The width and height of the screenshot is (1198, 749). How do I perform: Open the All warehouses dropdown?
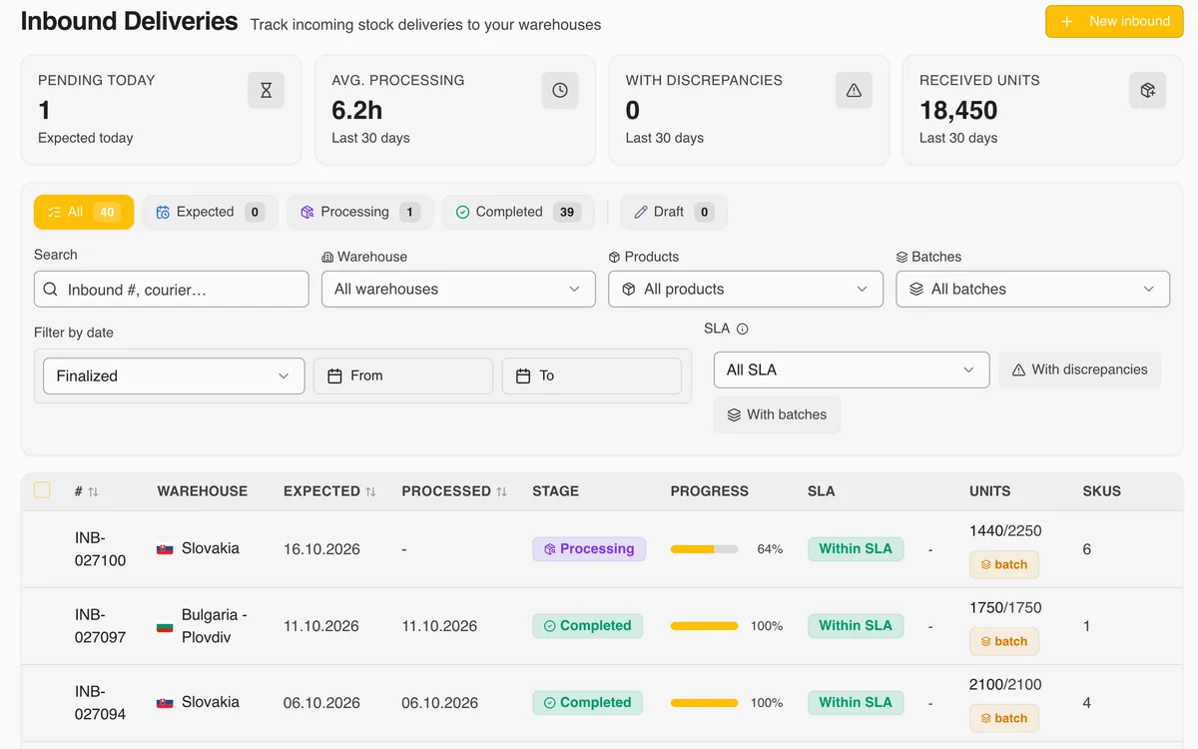[458, 289]
